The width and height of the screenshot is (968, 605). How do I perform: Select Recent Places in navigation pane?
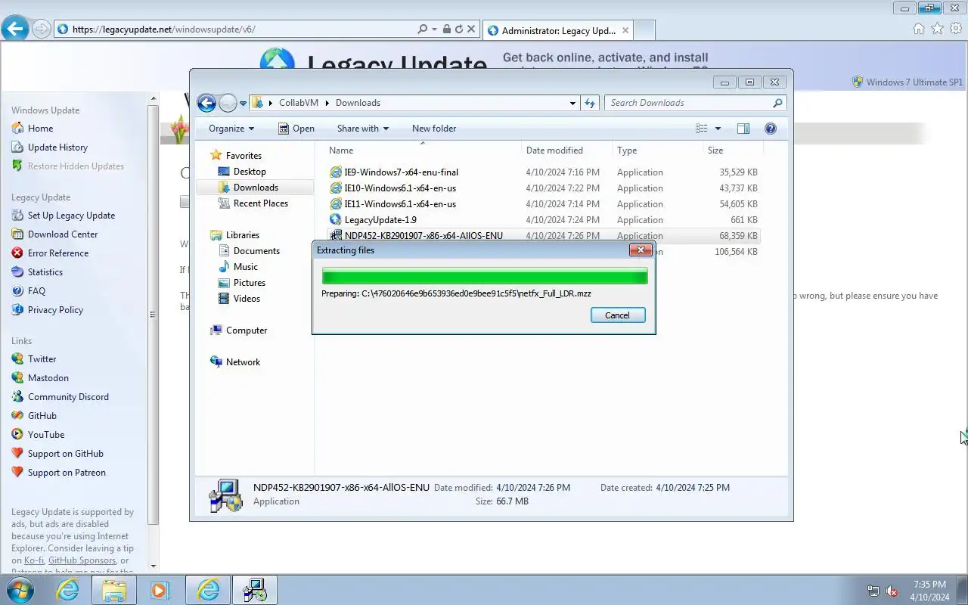point(261,203)
